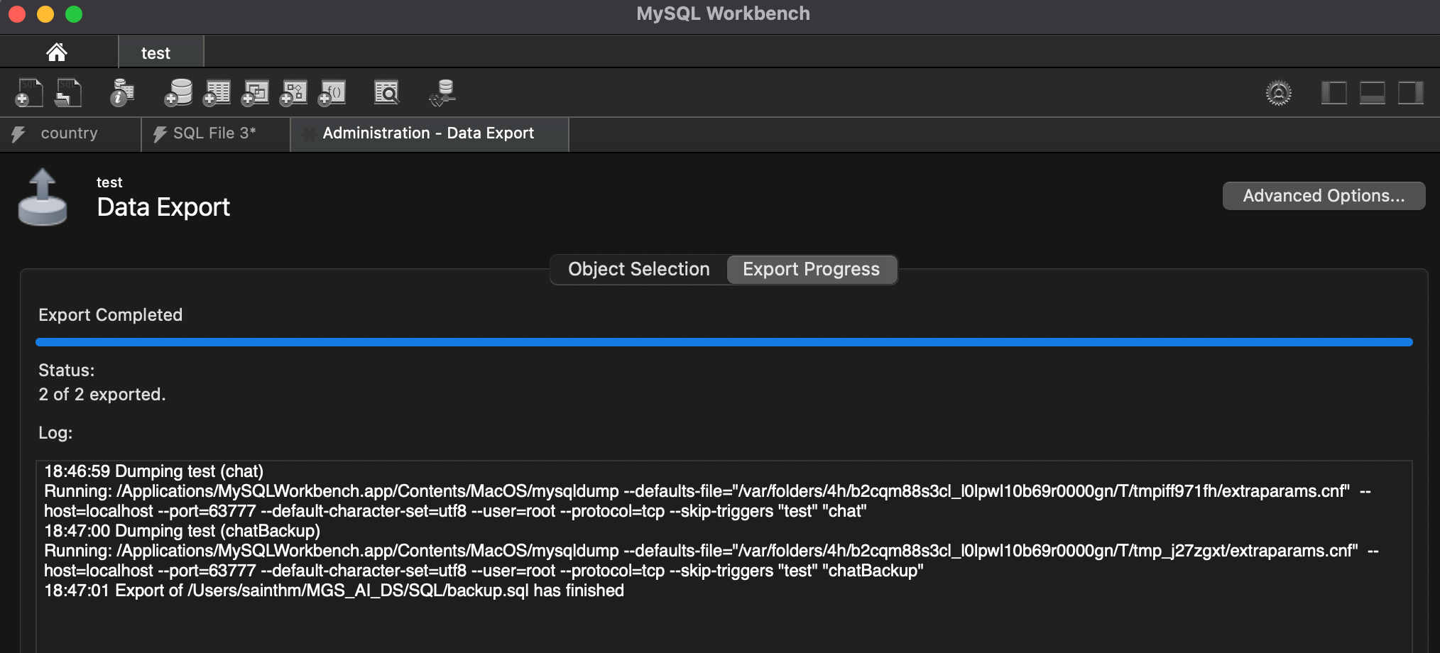Click the export progress bar
Viewport: 1440px width, 653px height.
tap(724, 342)
